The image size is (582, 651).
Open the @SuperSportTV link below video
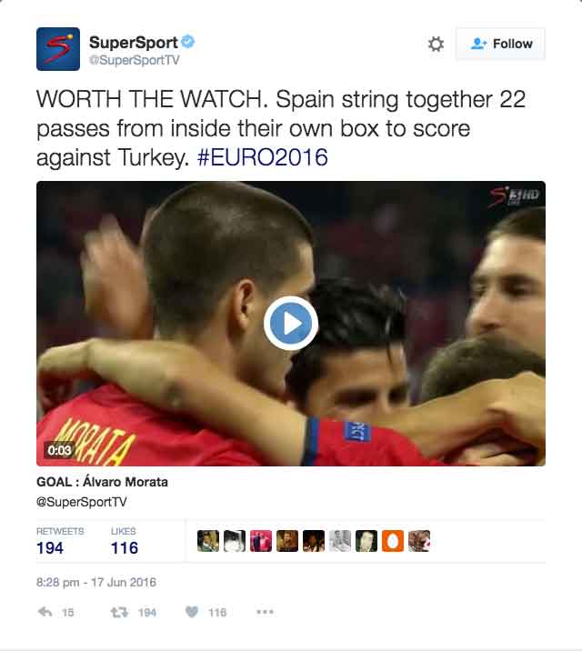click(x=81, y=502)
